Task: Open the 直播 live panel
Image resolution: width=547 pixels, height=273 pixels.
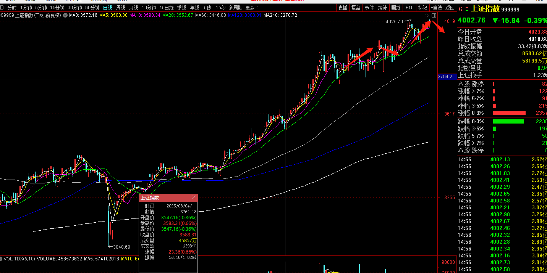Action: (343, 8)
